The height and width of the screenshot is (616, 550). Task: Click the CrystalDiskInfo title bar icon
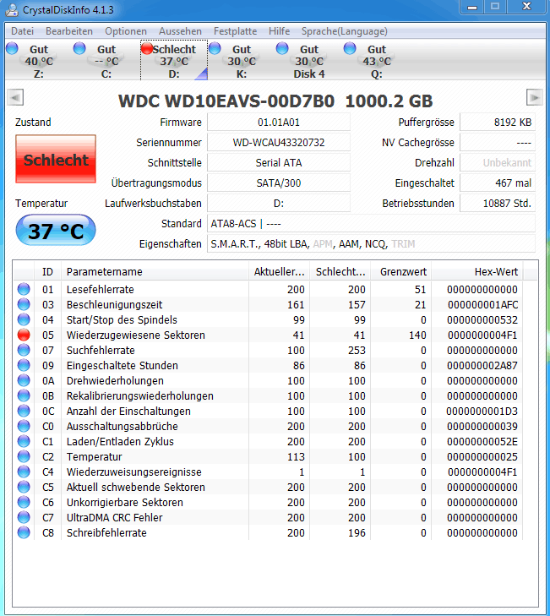pyautogui.click(x=12, y=9)
